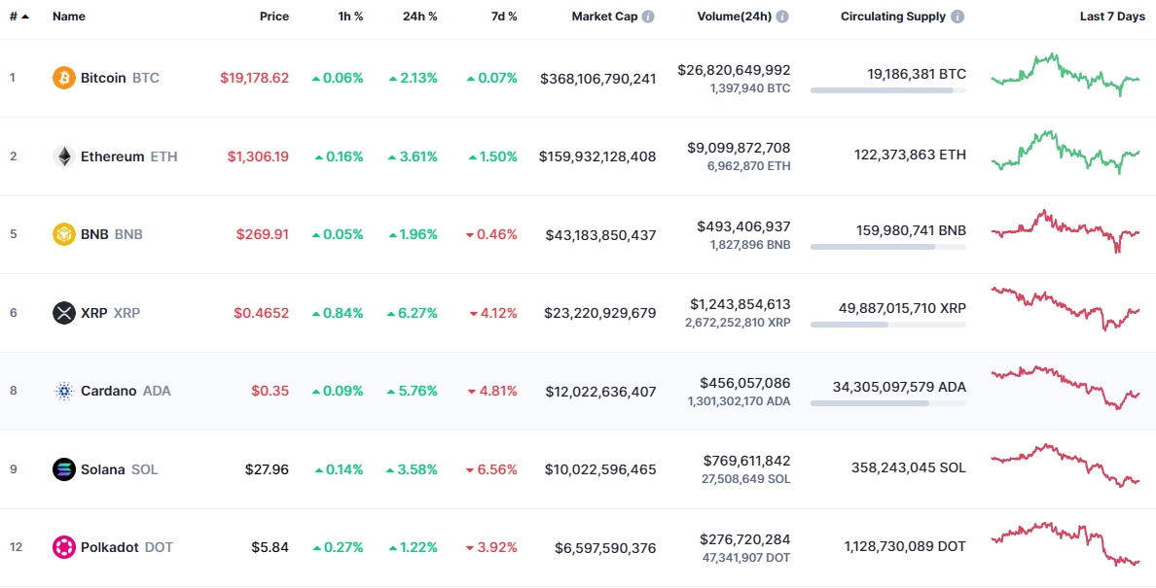Click Cardano circulating supply progress bar
The height and width of the screenshot is (588, 1156).
click(887, 403)
